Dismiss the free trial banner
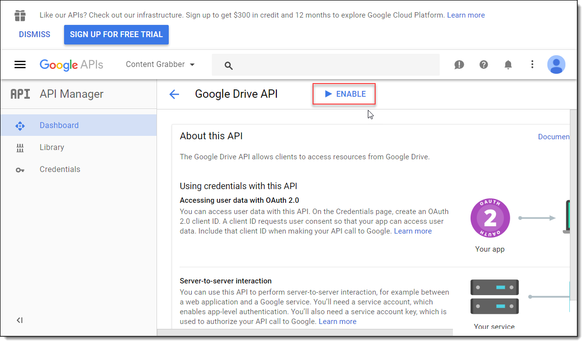The height and width of the screenshot is (344, 585). 34,34
